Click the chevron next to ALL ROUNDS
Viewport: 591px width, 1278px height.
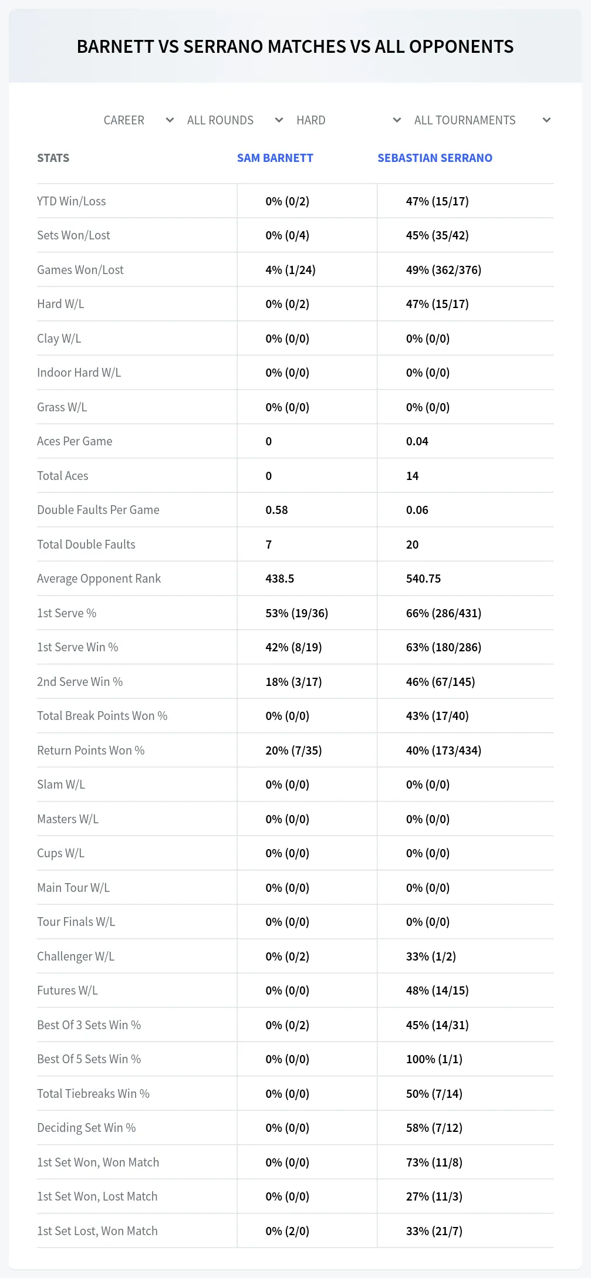279,120
